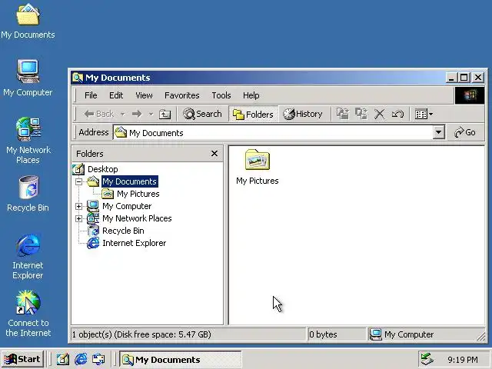Click the Show Desktop quick launch icon
The width and height of the screenshot is (492, 369).
(62, 359)
